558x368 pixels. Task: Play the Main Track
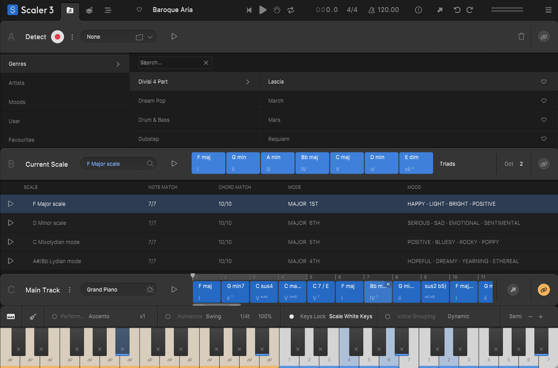[x=174, y=290]
